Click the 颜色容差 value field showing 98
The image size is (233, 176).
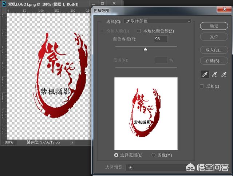161,39
